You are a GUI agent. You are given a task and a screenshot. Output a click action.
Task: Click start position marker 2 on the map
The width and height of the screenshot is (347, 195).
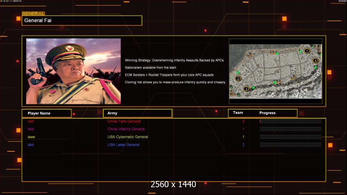[x=238, y=78]
